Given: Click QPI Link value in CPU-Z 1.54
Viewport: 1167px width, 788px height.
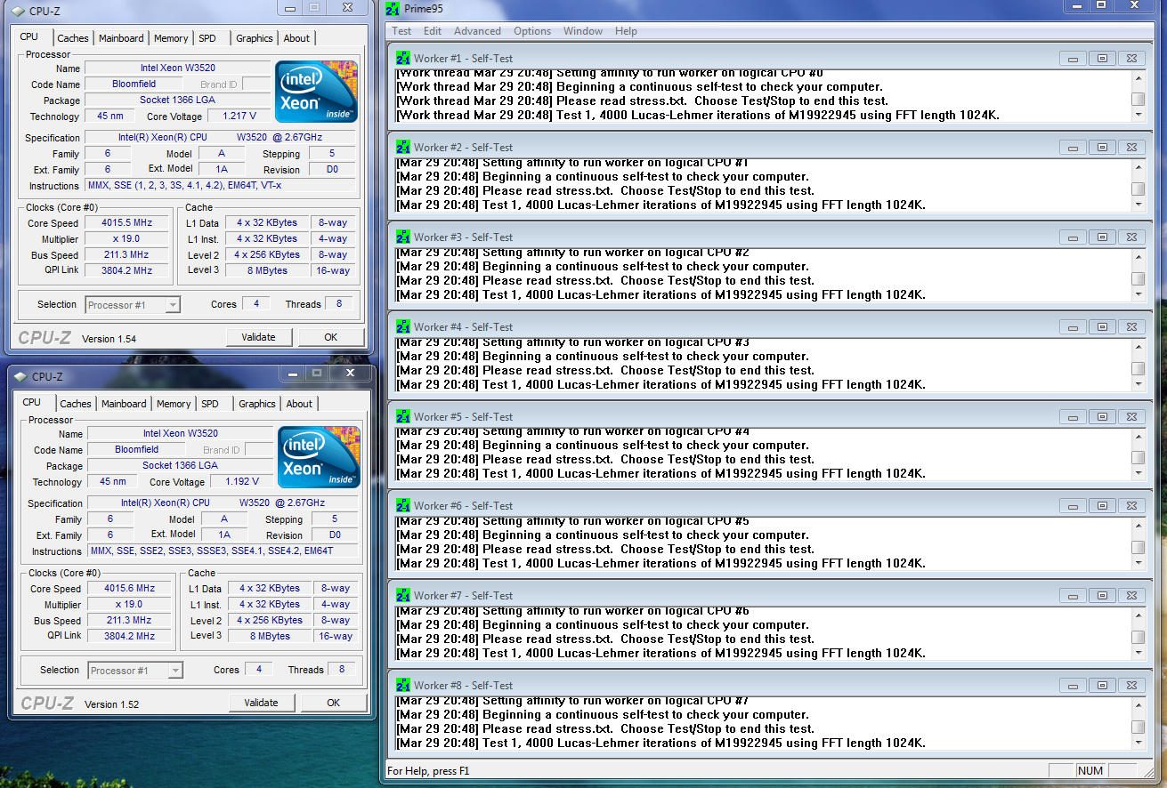Looking at the screenshot, I should [128, 271].
